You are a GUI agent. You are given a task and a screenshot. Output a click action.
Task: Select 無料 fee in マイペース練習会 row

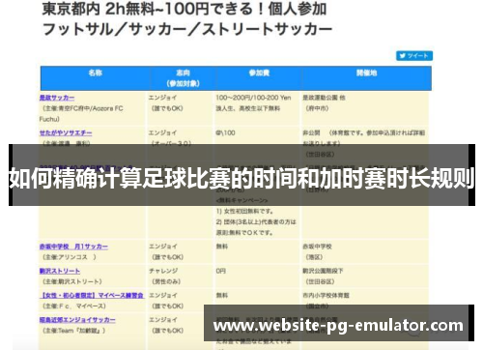222,295
